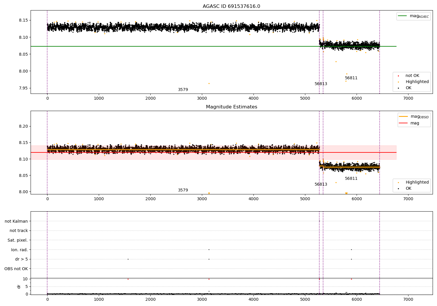Click the 'not Kalman' row label
This screenshot has width=437, height=306.
coord(16,221)
